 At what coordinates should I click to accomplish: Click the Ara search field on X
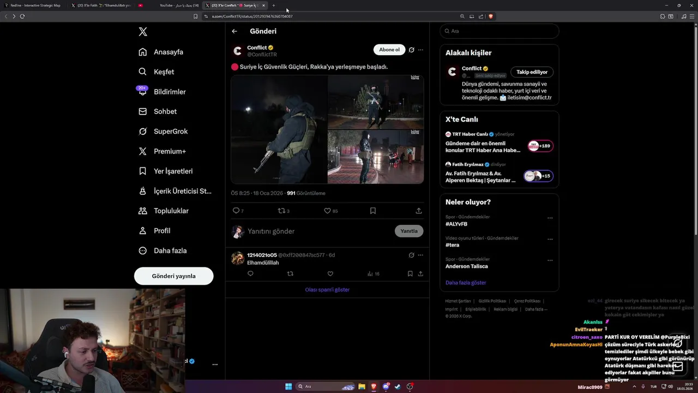click(500, 31)
